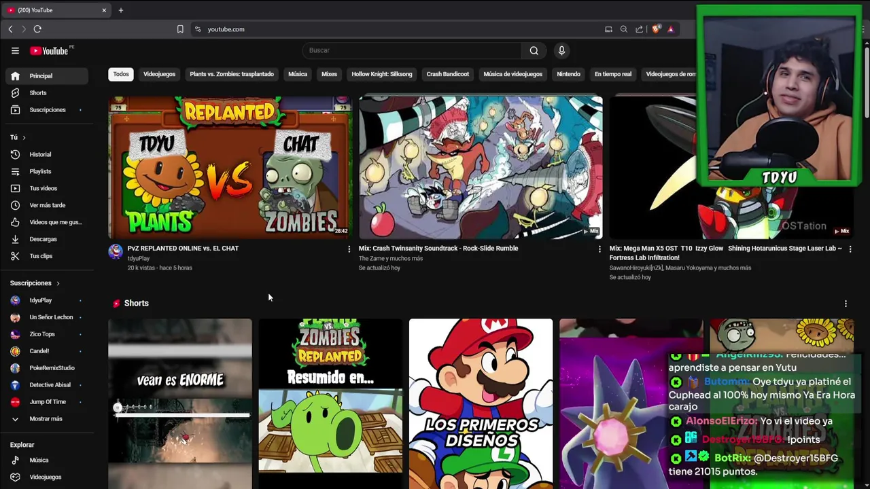Open Videojuegos under Explorar
870x489 pixels.
click(46, 477)
